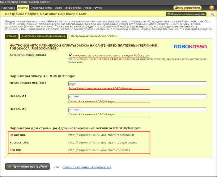Open Страницы сайта in the top menu
217x177 pixels.
pos(41,8)
